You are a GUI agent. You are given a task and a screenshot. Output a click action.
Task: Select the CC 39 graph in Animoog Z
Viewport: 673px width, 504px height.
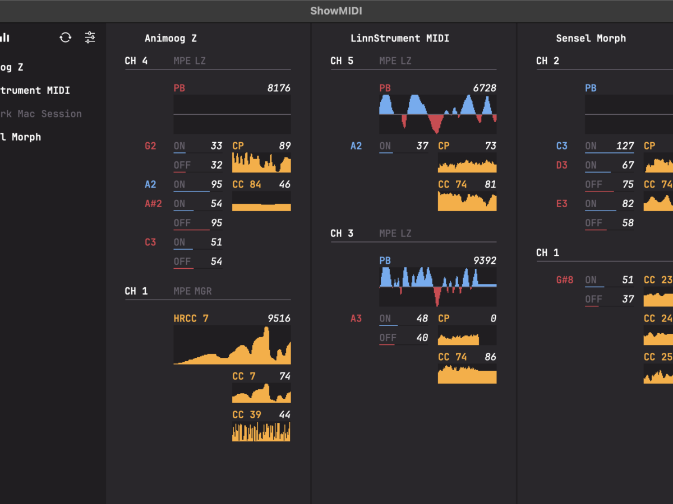261,432
